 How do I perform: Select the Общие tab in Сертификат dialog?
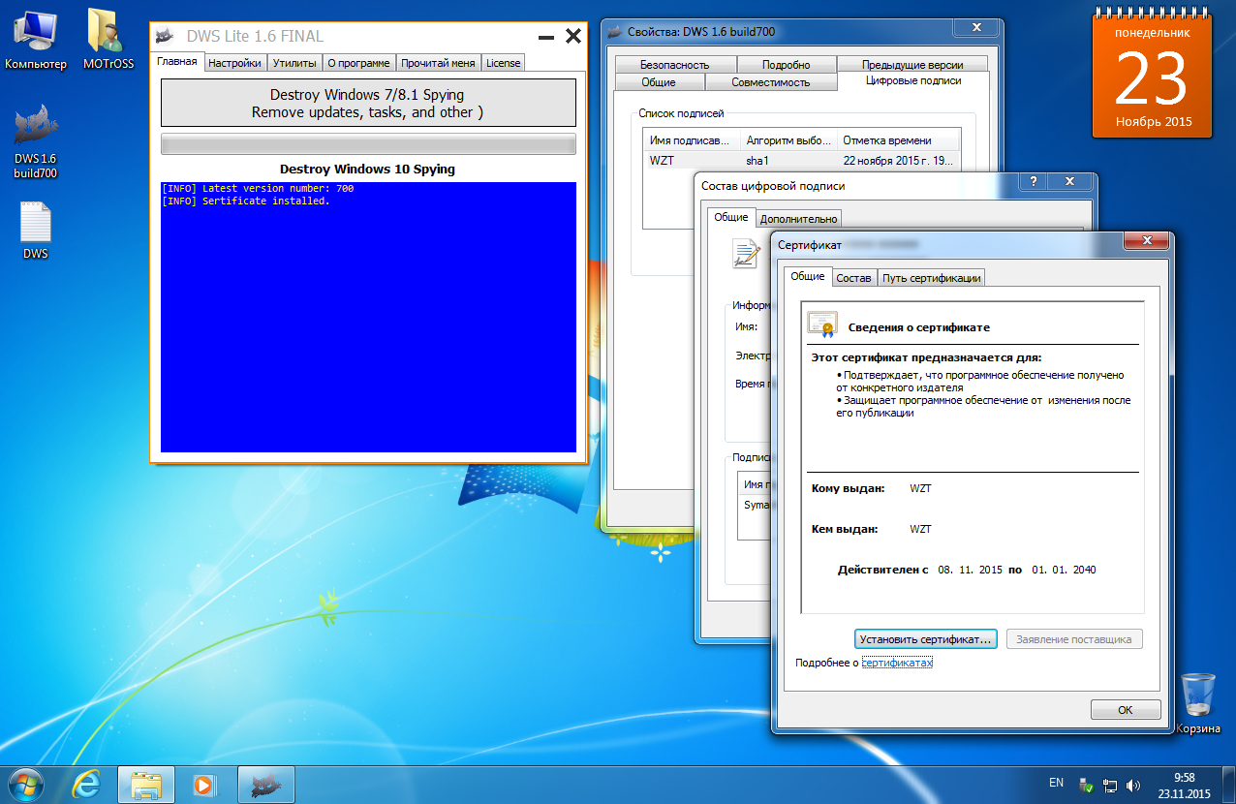click(x=807, y=276)
